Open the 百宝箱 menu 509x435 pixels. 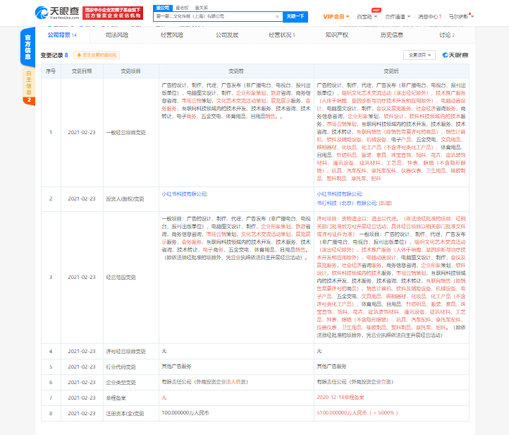click(x=364, y=16)
